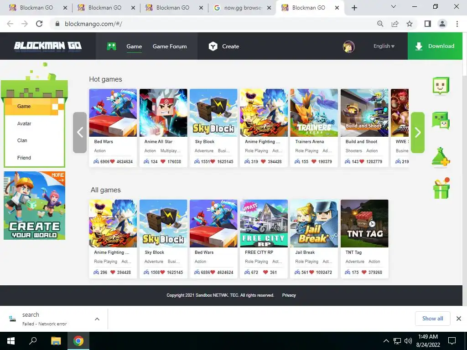The width and height of the screenshot is (467, 350).
Task: Open a new browser tab
Action: 354,8
